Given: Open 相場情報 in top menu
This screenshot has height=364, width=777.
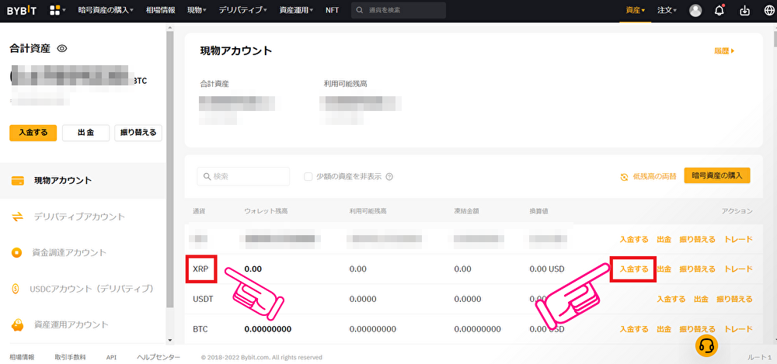Looking at the screenshot, I should tap(161, 10).
